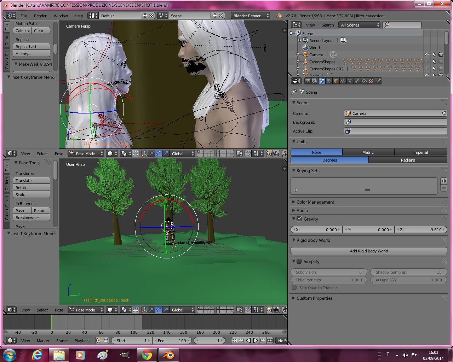The height and width of the screenshot is (362, 453).
Task: Open the Object Constraints properties tab
Action: click(x=343, y=81)
